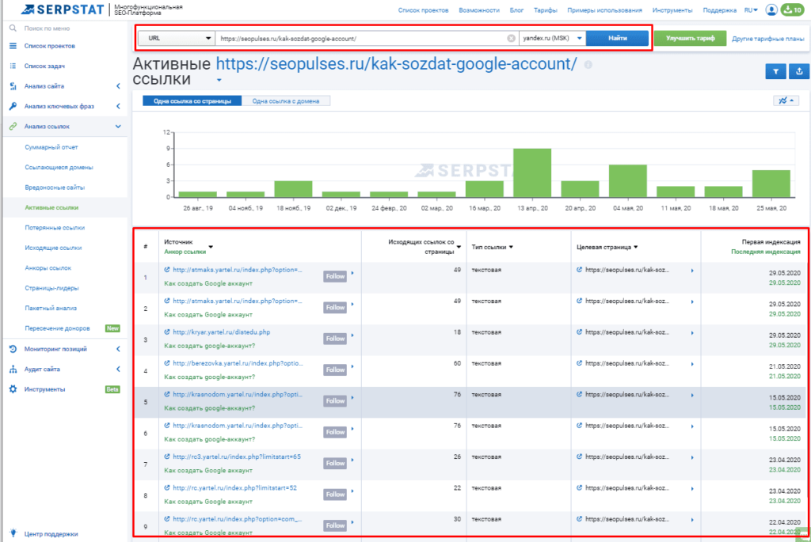Click the Follow badge in row 1
The image size is (811, 542).
coord(335,276)
